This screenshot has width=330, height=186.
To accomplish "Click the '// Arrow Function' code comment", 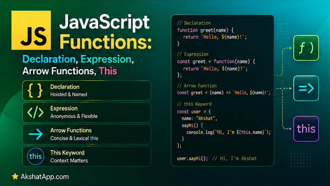I will 197,86.
